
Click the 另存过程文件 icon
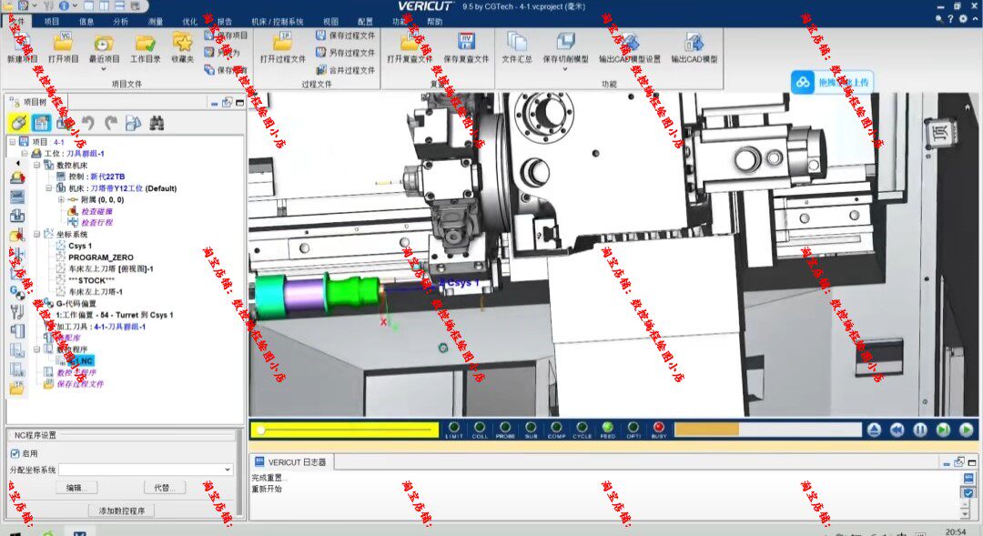pyautogui.click(x=321, y=53)
